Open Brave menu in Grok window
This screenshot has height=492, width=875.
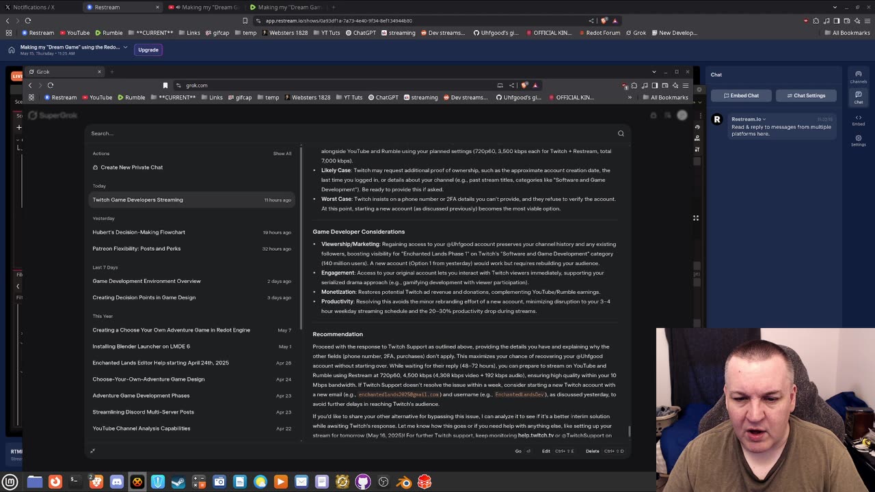pyautogui.click(x=686, y=85)
